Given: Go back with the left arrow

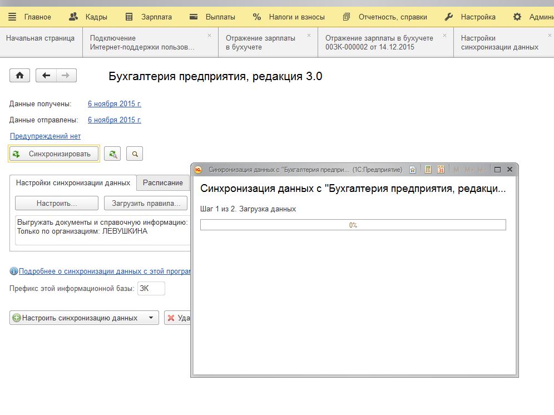Looking at the screenshot, I should [x=46, y=76].
